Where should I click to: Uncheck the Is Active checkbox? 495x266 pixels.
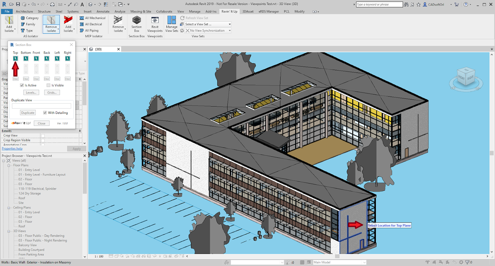(22, 85)
